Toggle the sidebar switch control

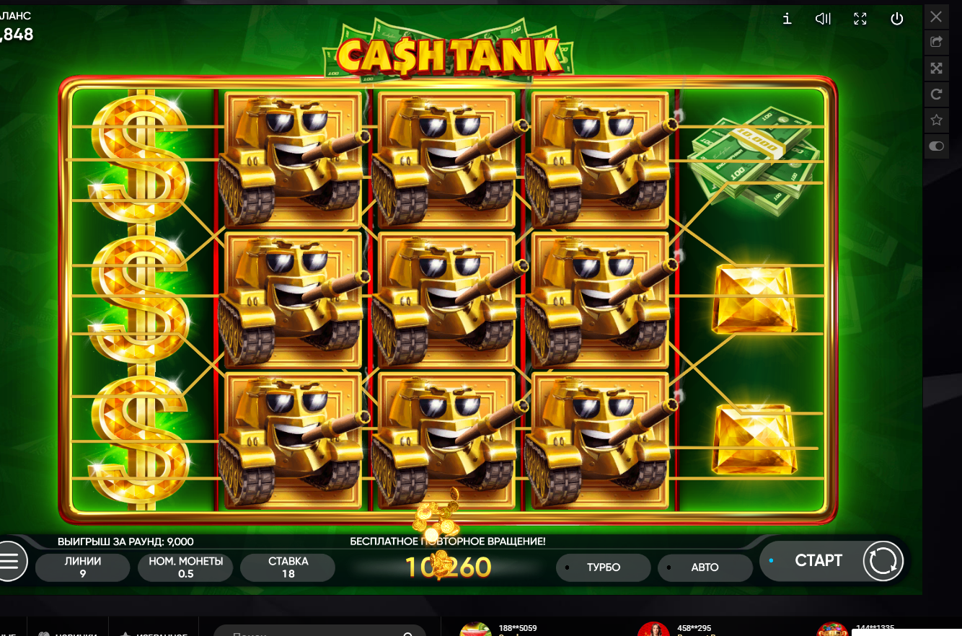pos(936,146)
